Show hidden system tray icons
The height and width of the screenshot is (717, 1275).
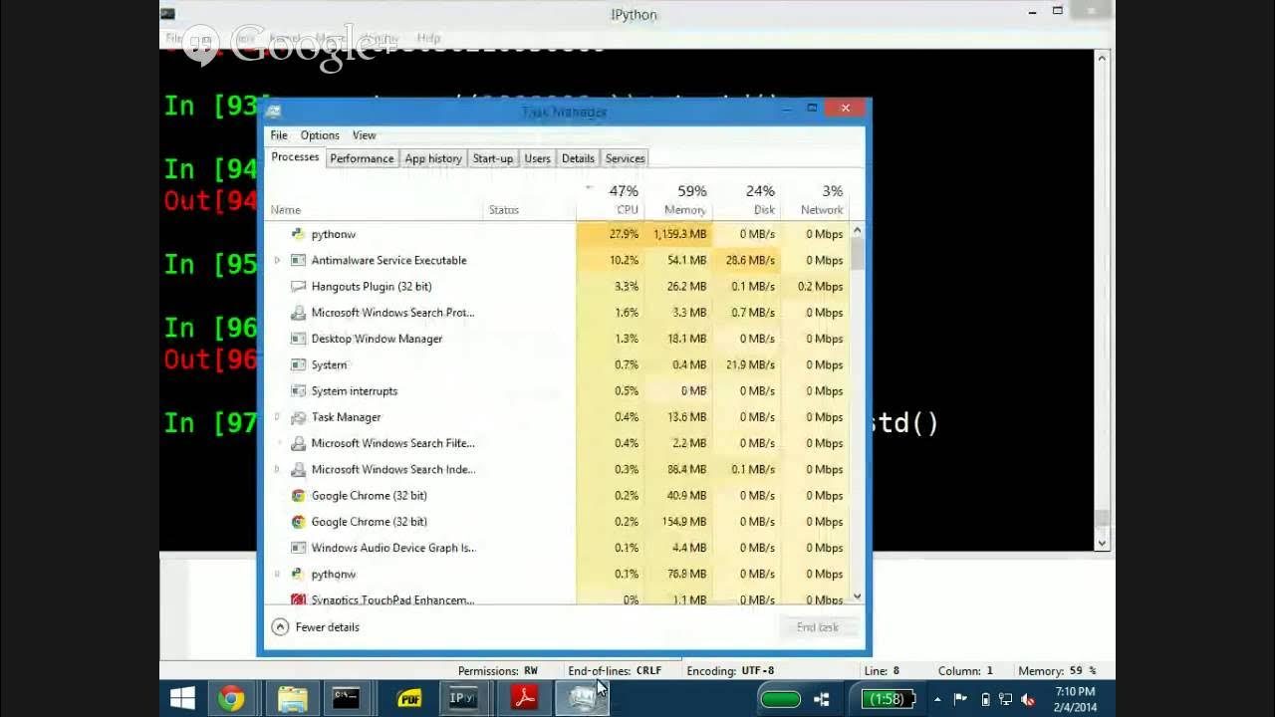tap(937, 699)
